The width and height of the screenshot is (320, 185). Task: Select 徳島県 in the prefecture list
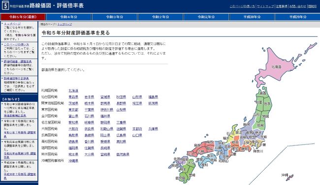(73, 142)
